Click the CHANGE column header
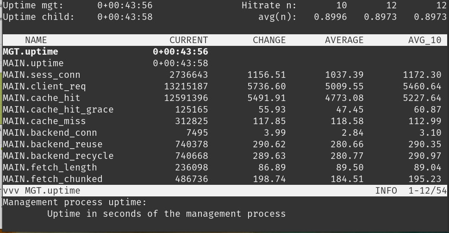Image resolution: width=449 pixels, height=233 pixels. click(269, 40)
